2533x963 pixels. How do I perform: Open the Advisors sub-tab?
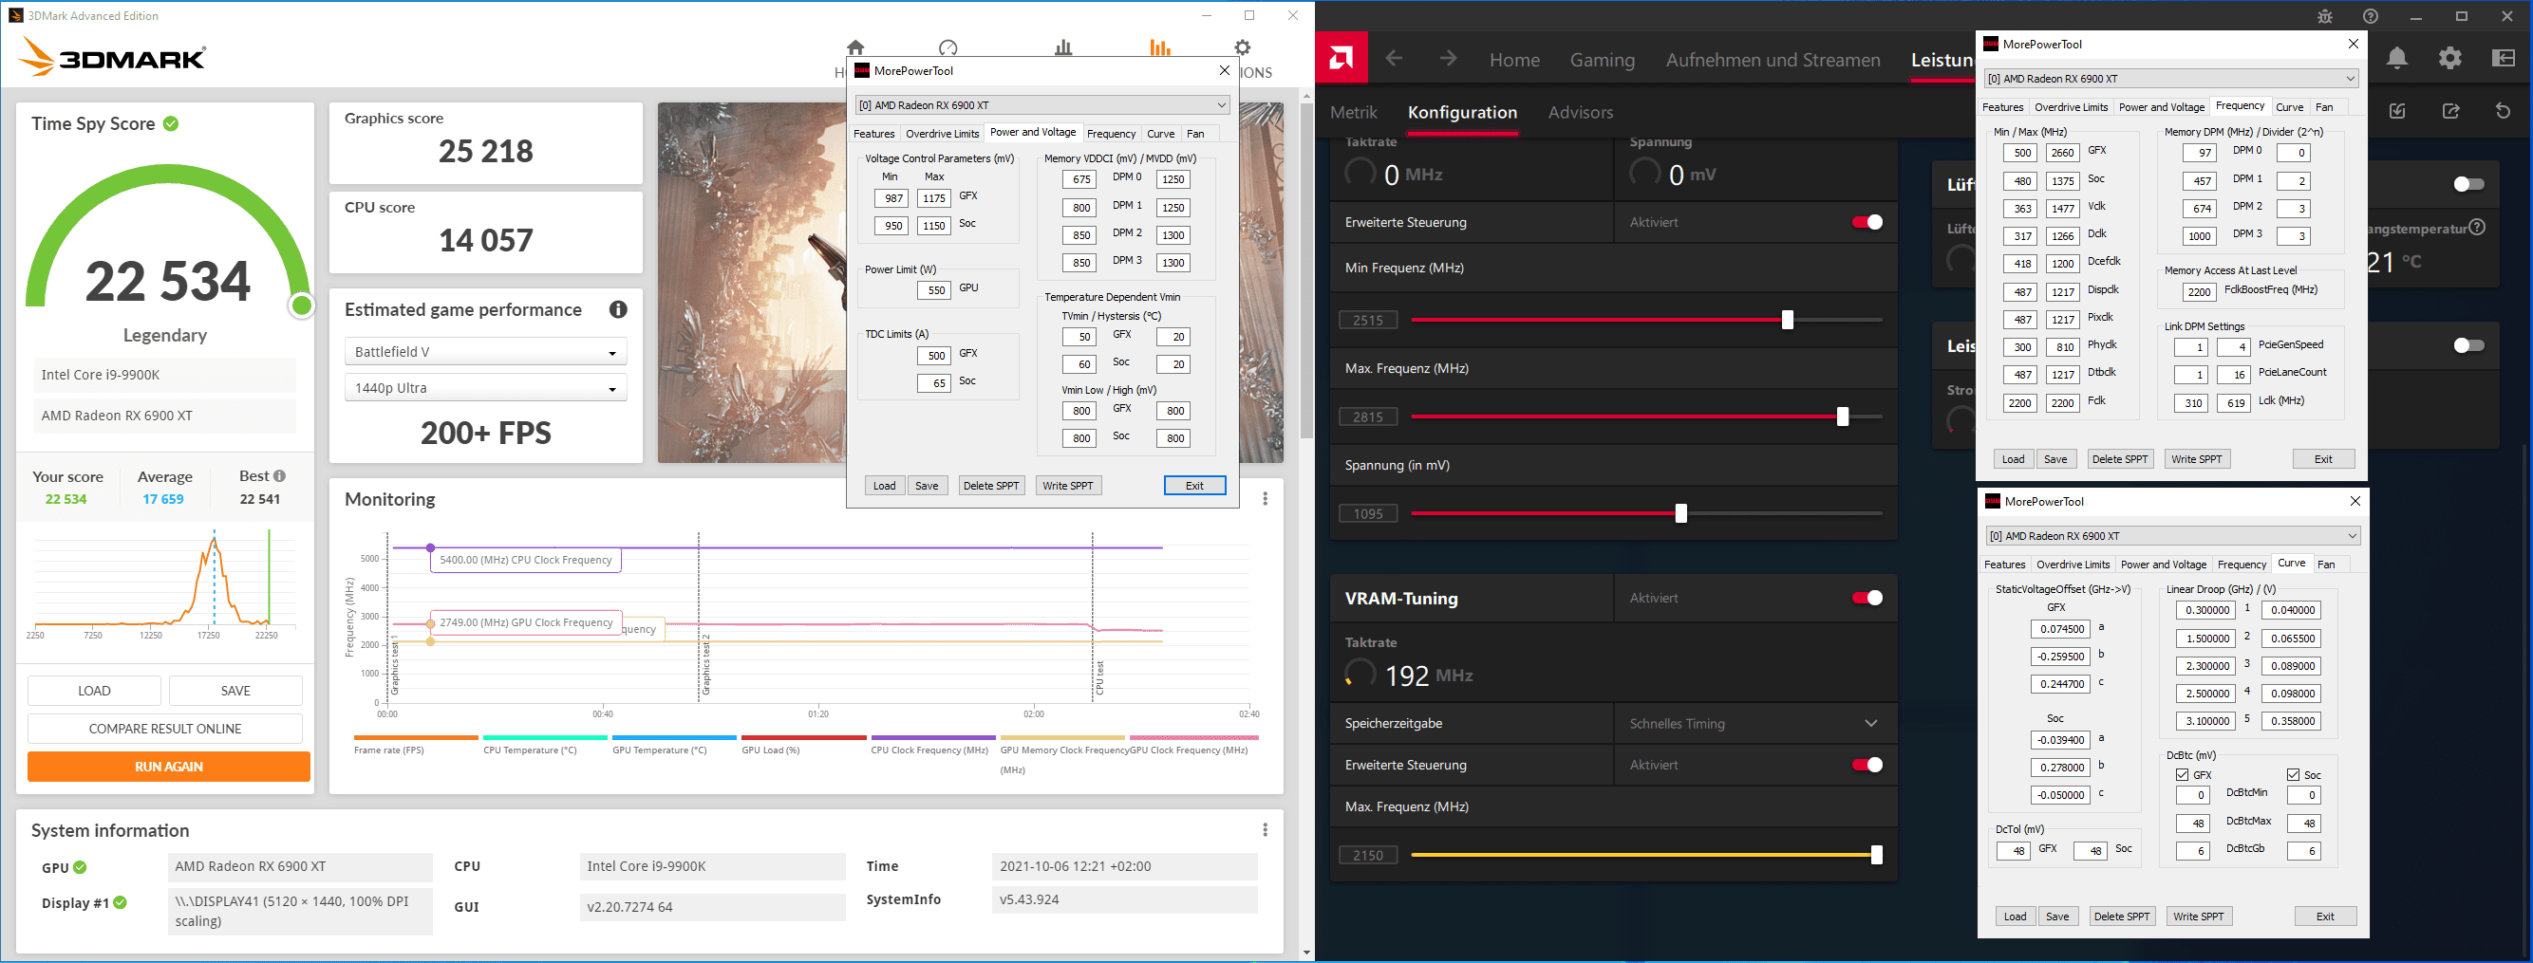tap(1580, 112)
